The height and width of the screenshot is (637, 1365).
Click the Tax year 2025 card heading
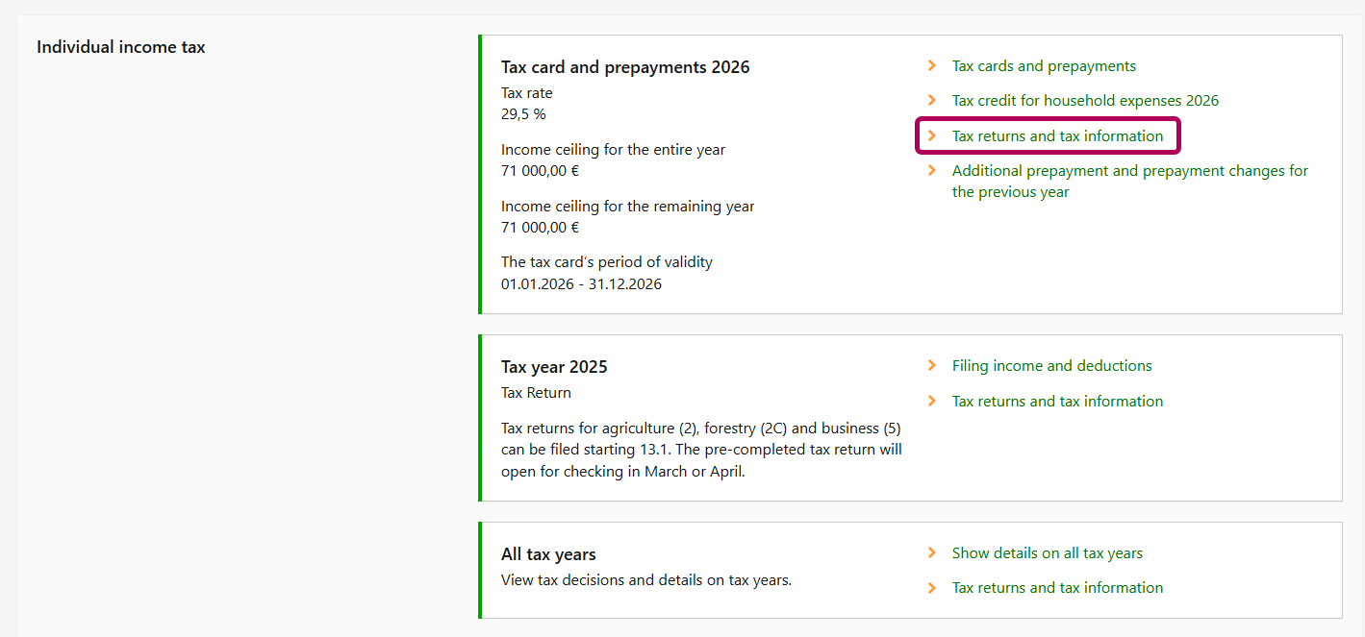554,367
